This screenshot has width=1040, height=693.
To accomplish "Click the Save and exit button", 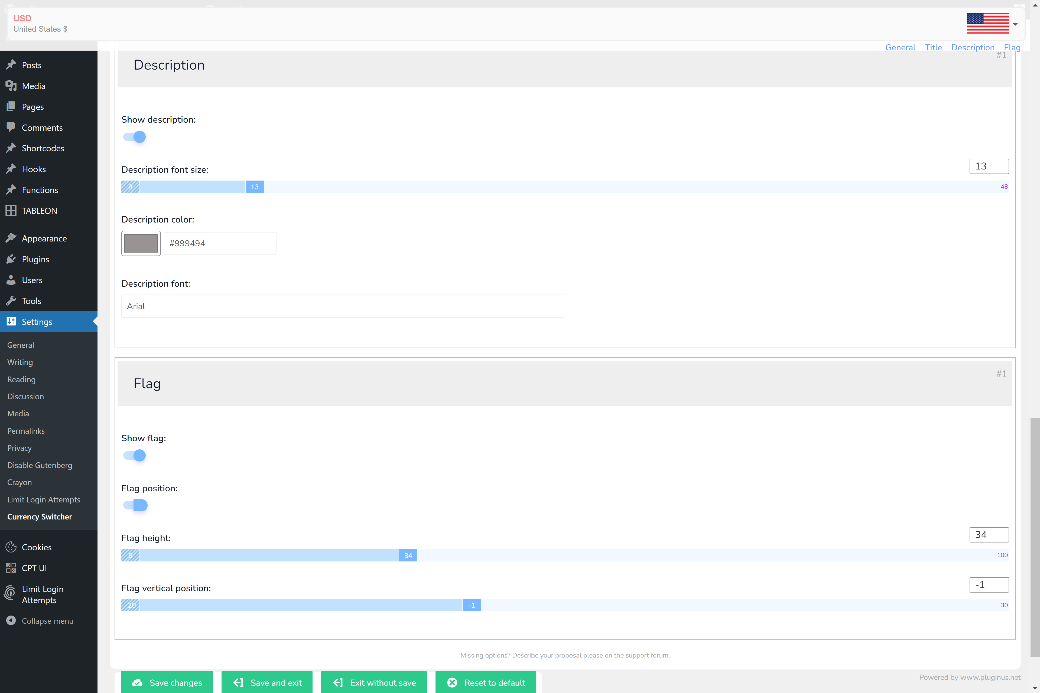I will click(x=267, y=682).
